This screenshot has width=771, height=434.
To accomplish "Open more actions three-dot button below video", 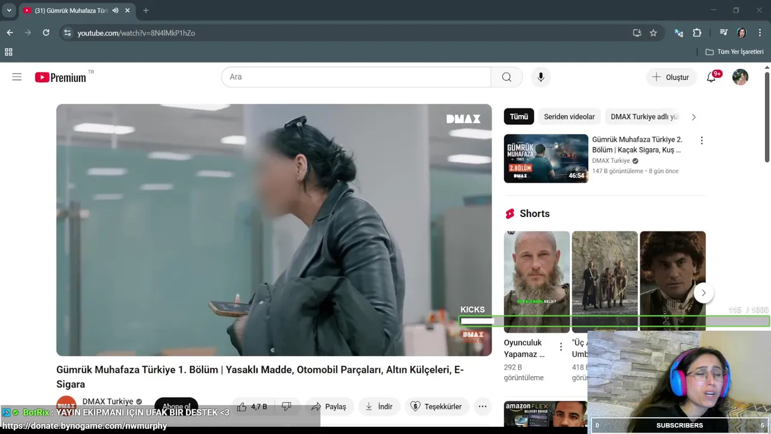I will click(482, 407).
